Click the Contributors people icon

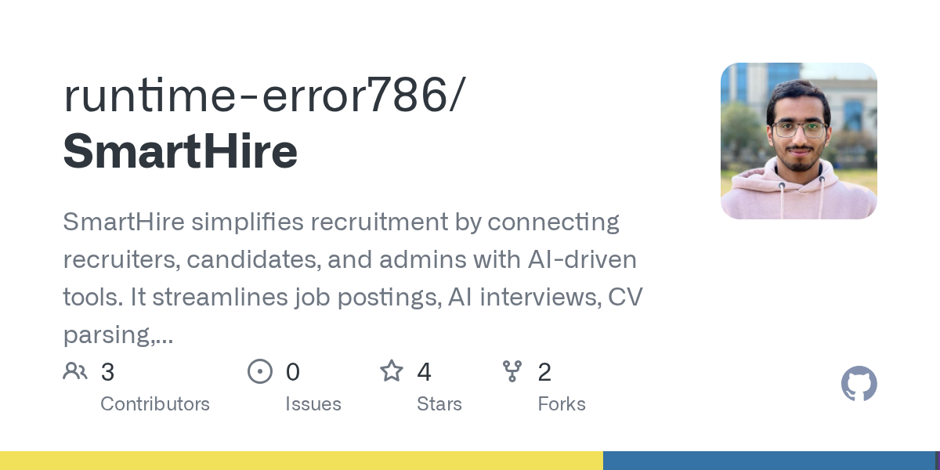(75, 371)
